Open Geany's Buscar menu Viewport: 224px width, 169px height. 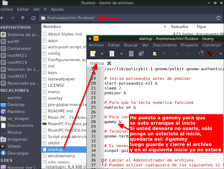[x=131, y=45]
